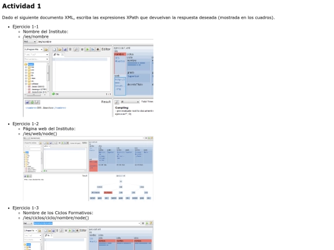Viewport: 334px width, 250px height.
Task: Click the Save result icon in Ejercicio 1-1 Result panel
Action: tap(27, 102)
